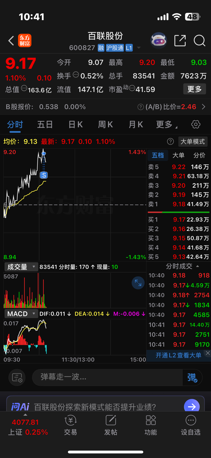Tap 卖5 row at 9.22
The height and width of the screenshot is (458, 211).
click(178, 167)
